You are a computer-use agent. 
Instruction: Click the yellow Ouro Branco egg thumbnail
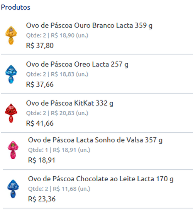(x=11, y=35)
